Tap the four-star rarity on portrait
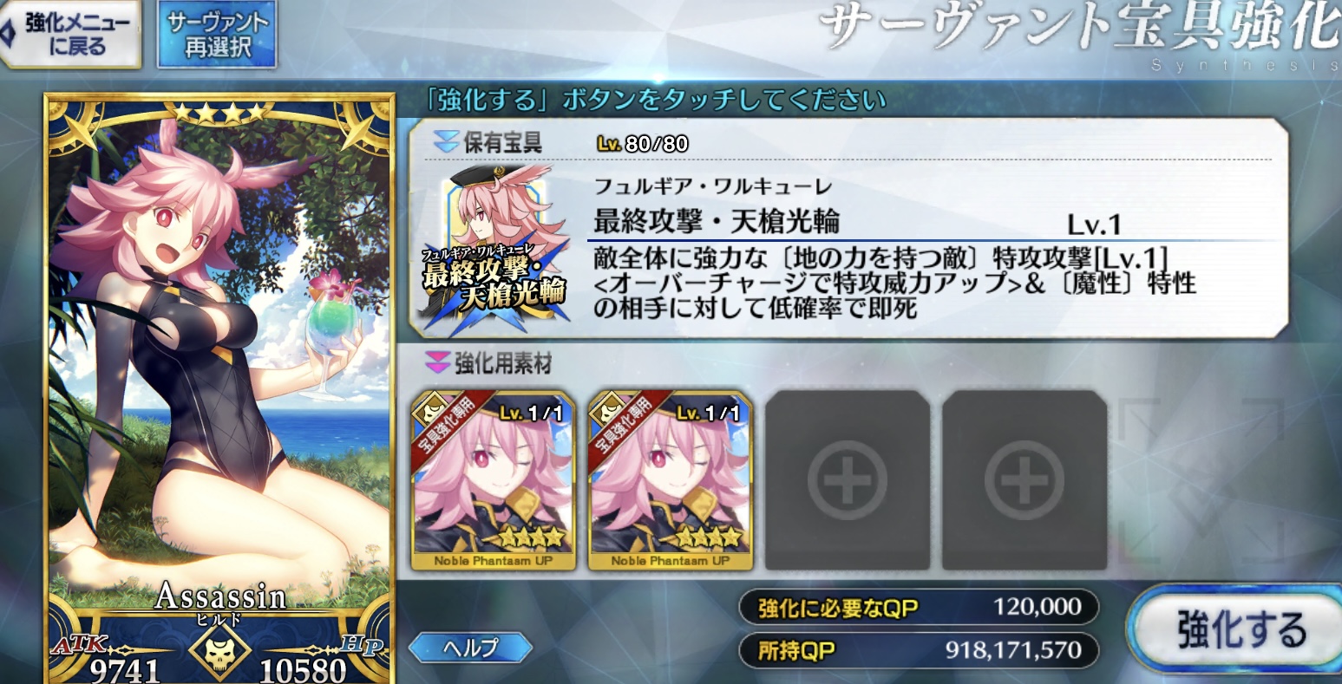 [219, 113]
